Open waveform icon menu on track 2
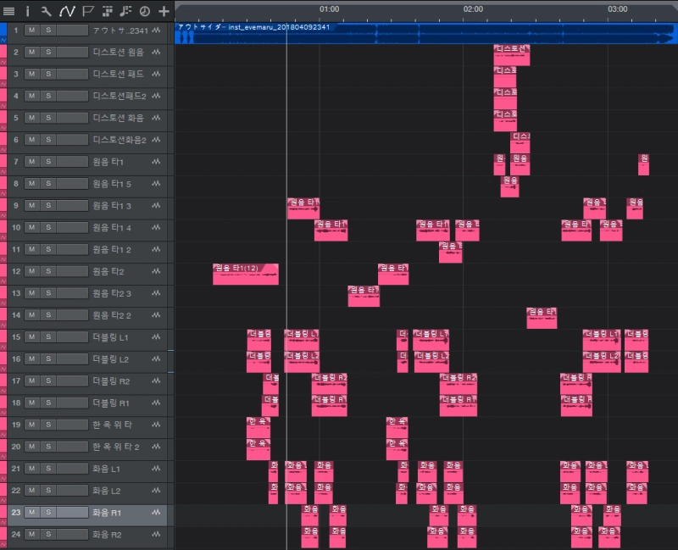The image size is (678, 550). [156, 53]
